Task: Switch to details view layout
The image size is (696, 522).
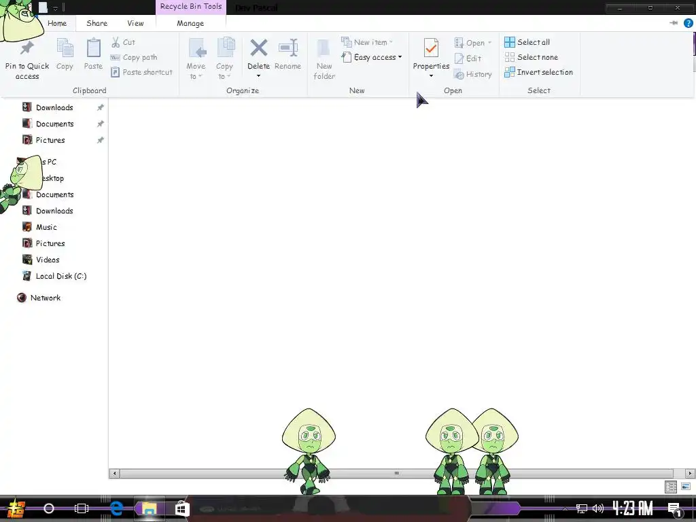Action: pyautogui.click(x=671, y=487)
